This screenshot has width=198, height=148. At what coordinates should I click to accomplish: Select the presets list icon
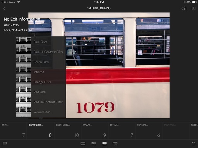104,144
